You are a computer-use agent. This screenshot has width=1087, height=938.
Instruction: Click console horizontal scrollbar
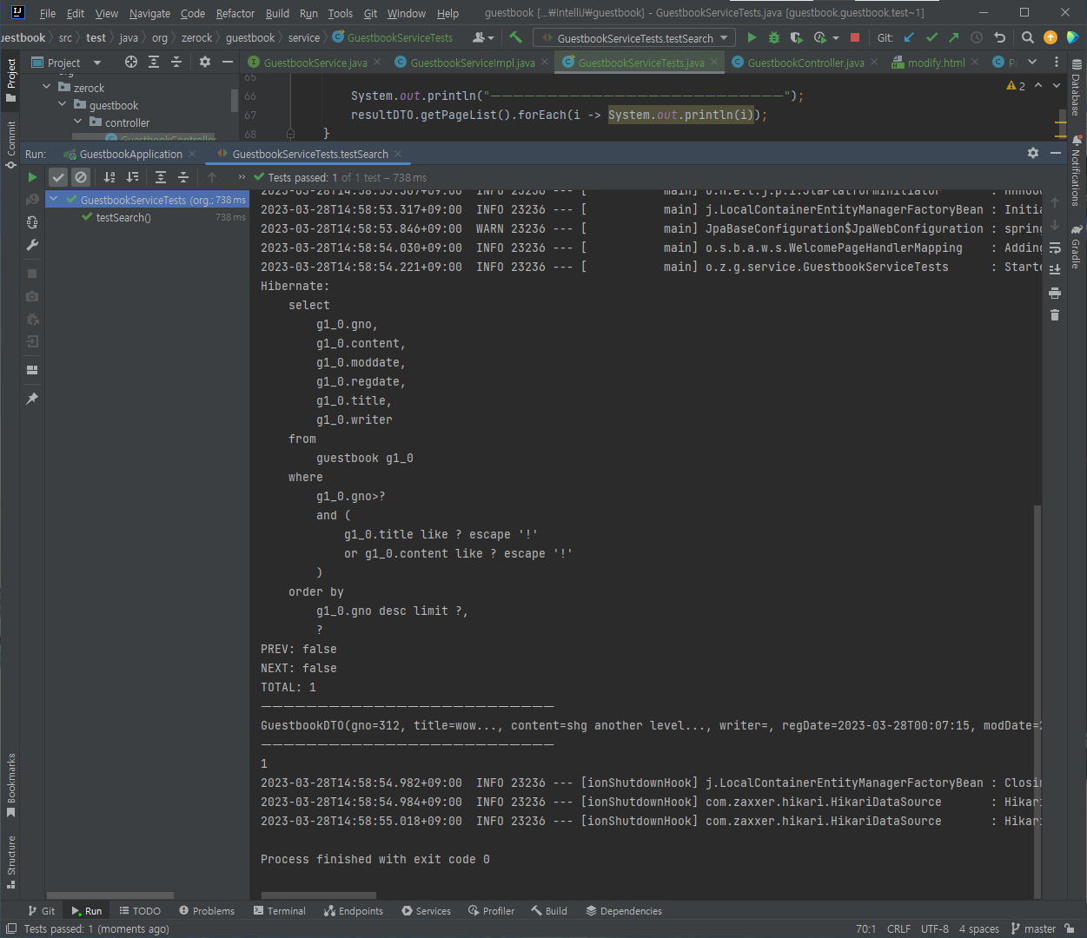point(319,895)
